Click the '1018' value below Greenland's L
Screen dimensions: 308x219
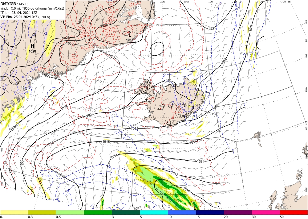click(x=130, y=40)
